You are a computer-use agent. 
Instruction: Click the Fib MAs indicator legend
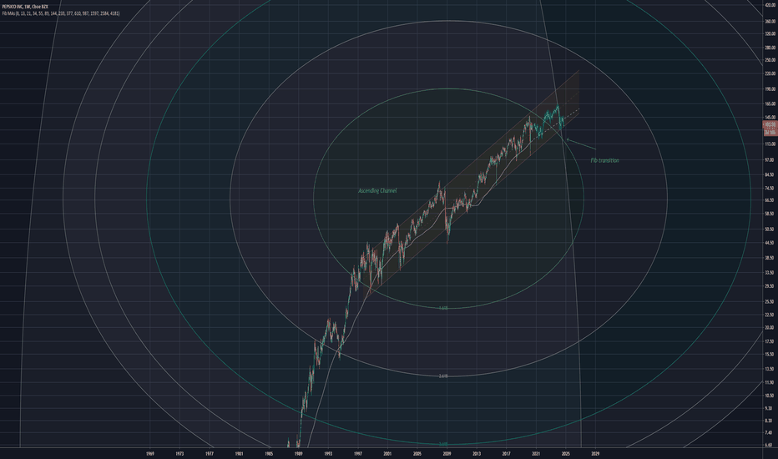61,13
